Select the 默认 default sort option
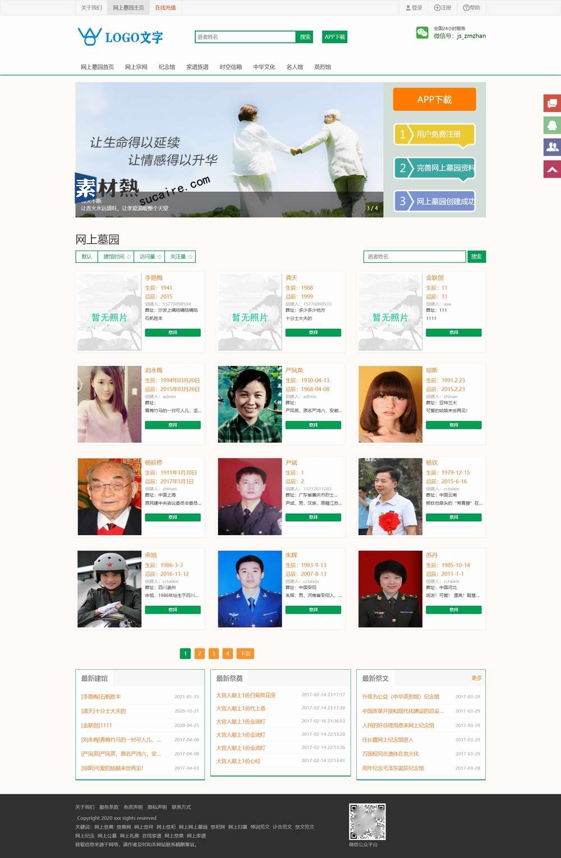The height and width of the screenshot is (858, 561). (x=86, y=257)
